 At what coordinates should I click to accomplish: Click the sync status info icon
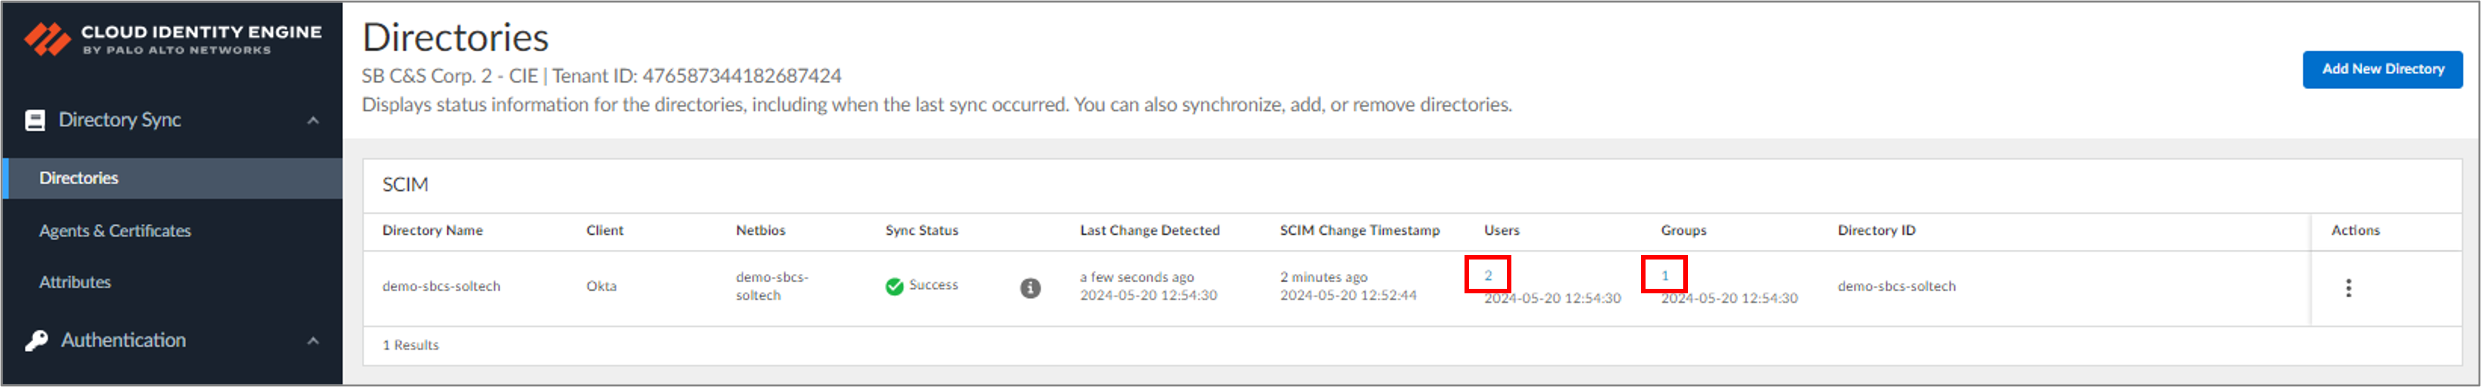1031,288
